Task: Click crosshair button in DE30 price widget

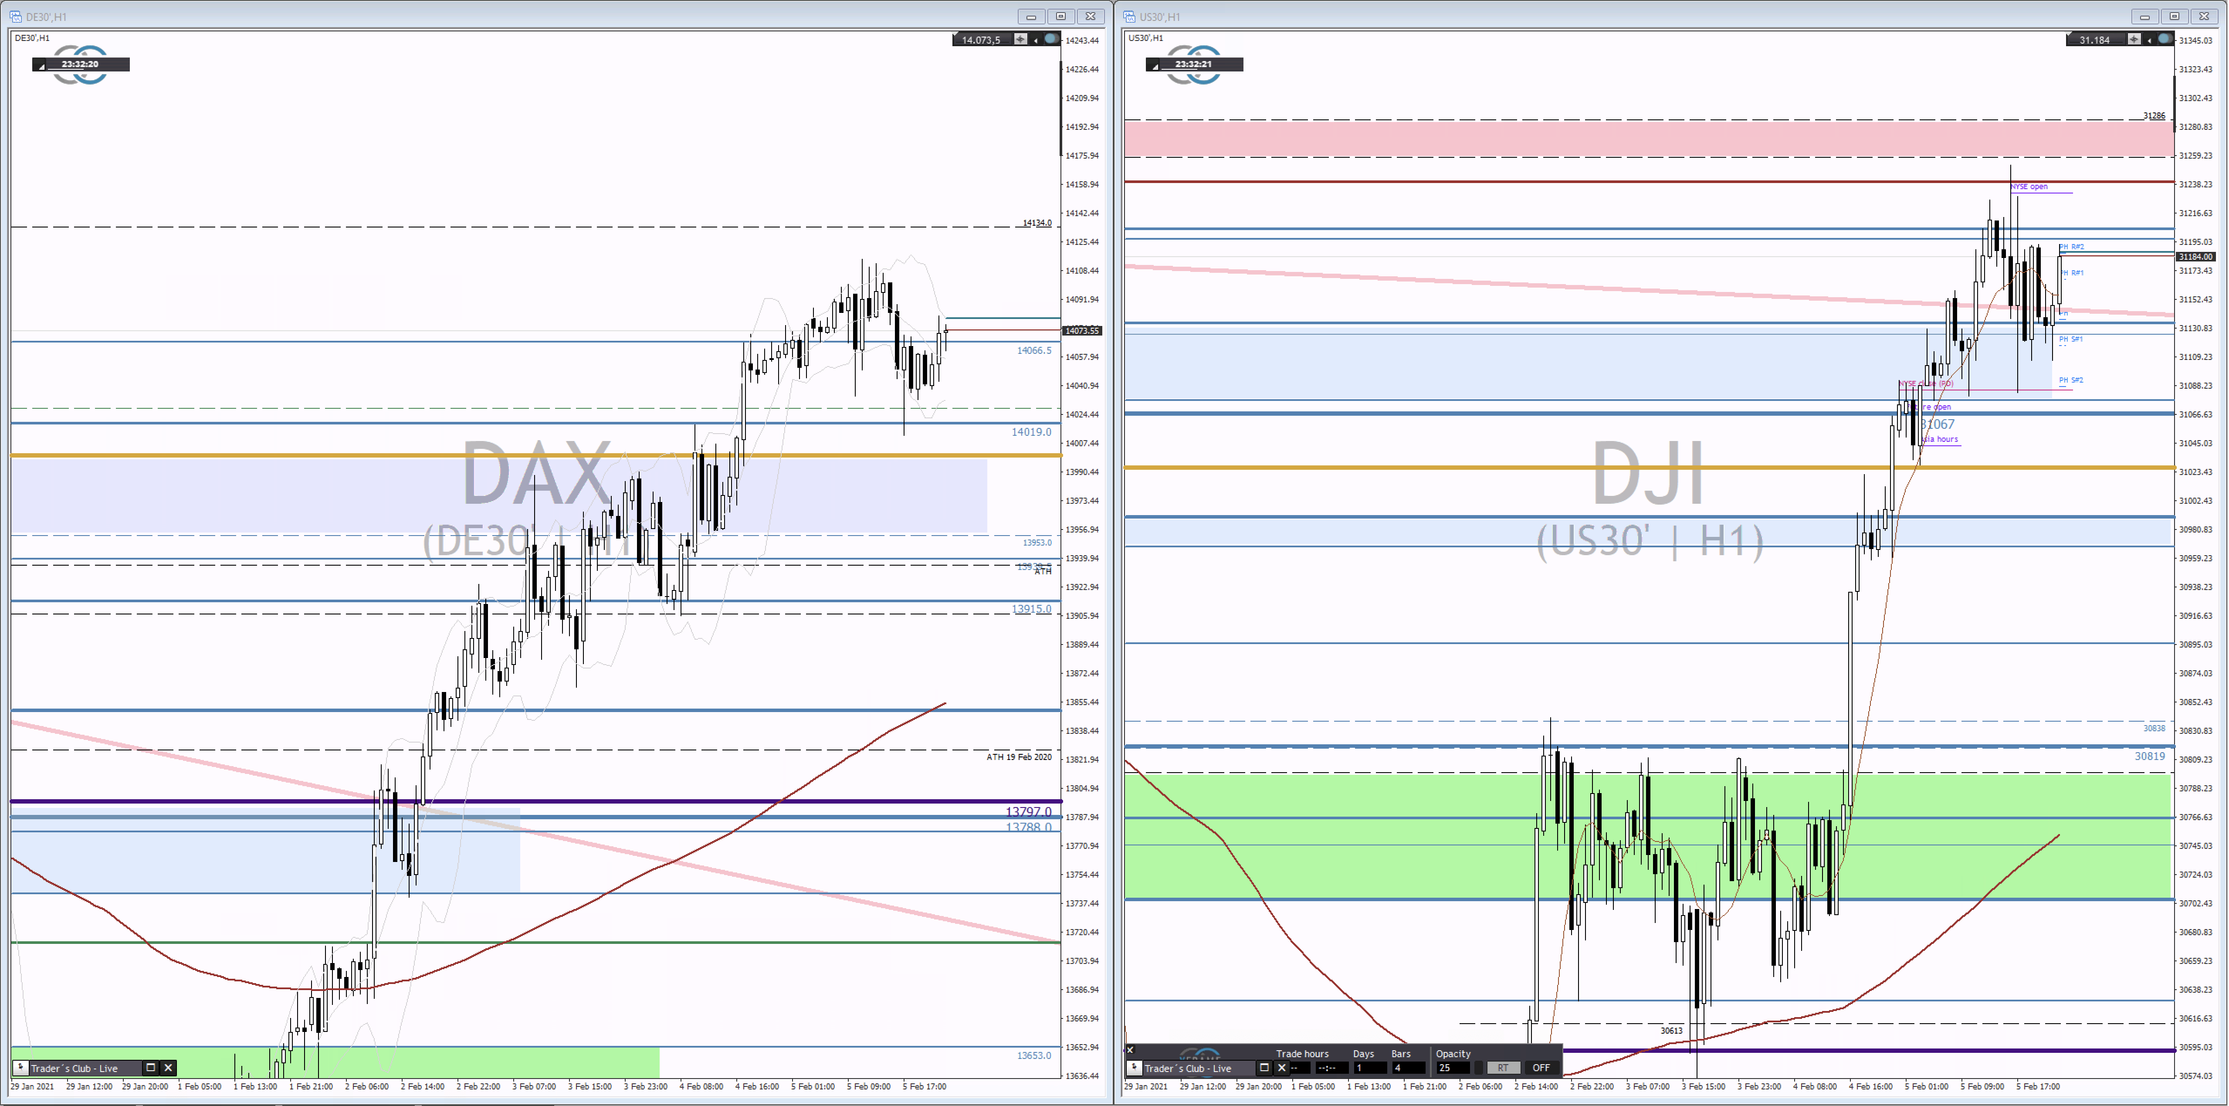Action: (x=1021, y=39)
